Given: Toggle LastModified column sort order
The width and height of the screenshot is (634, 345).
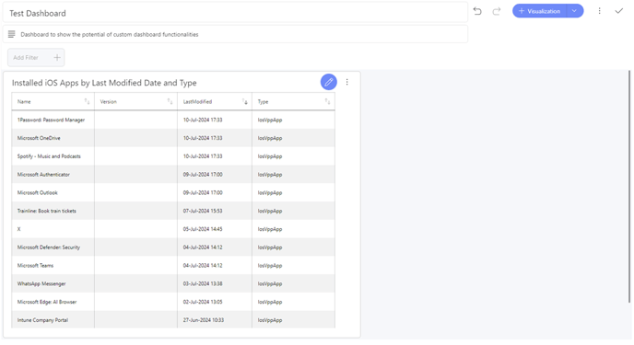Looking at the screenshot, I should click(244, 102).
